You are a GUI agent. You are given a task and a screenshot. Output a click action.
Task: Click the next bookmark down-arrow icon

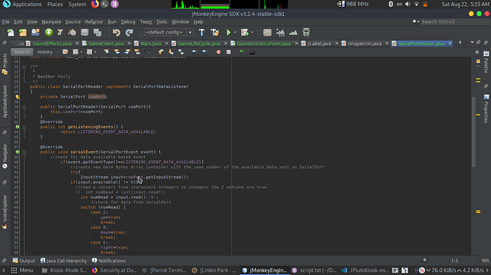[x=171, y=52]
